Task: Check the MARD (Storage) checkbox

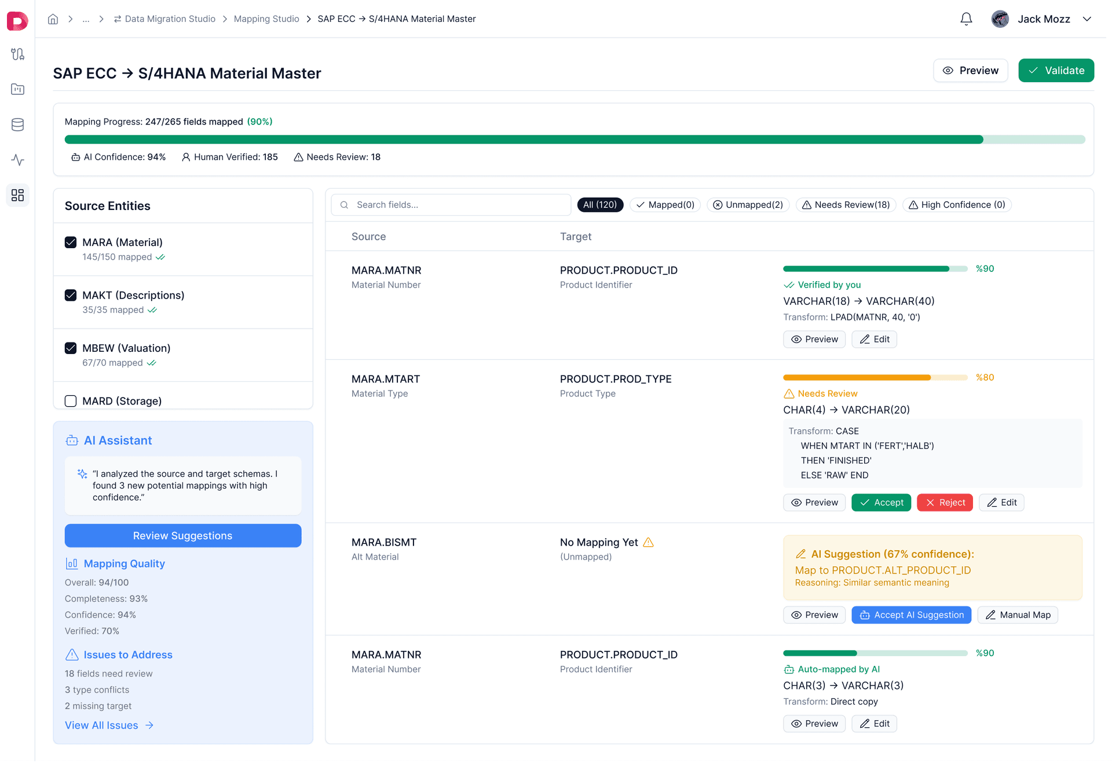Action: pos(71,402)
